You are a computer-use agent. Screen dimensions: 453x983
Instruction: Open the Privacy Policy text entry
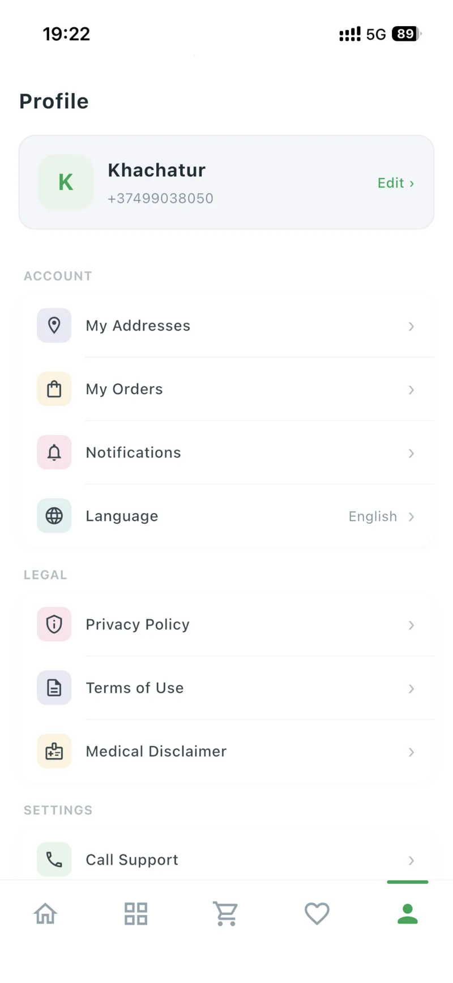coord(138,624)
